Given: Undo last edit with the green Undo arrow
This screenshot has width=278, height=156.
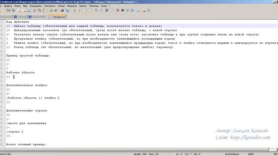Looking at the screenshot, I should [51, 10].
